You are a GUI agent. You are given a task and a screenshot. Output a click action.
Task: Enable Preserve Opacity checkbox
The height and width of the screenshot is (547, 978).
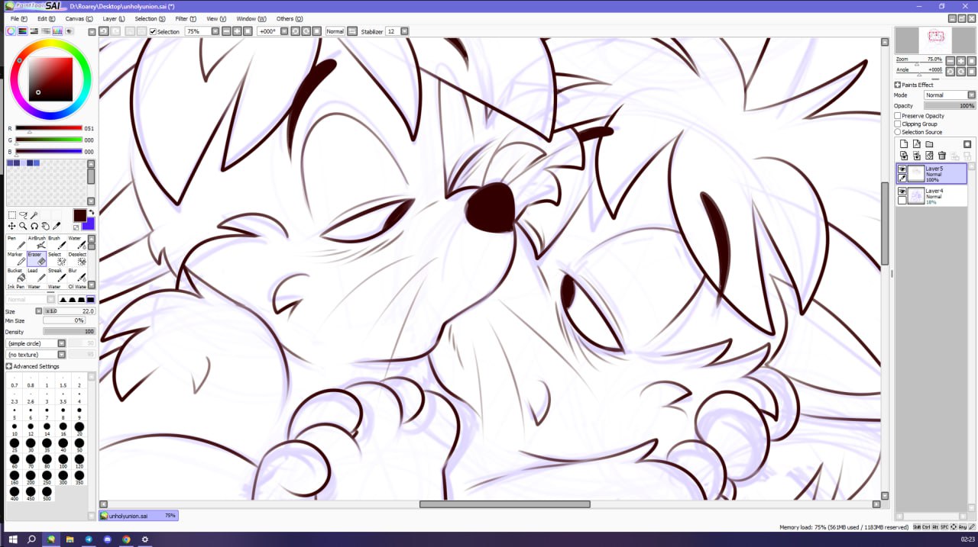[898, 116]
